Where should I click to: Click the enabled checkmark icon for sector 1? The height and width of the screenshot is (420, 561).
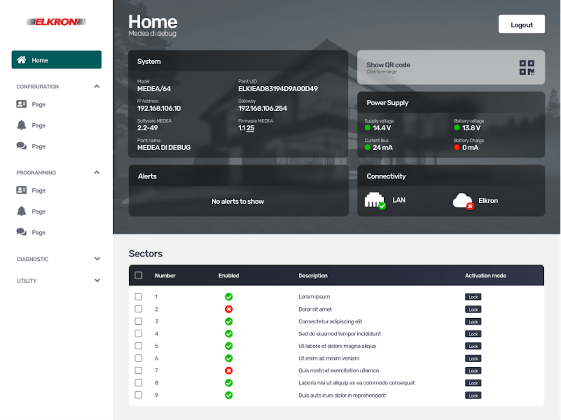pos(229,297)
